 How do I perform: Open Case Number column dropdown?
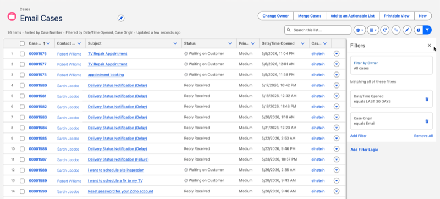[x=48, y=43]
